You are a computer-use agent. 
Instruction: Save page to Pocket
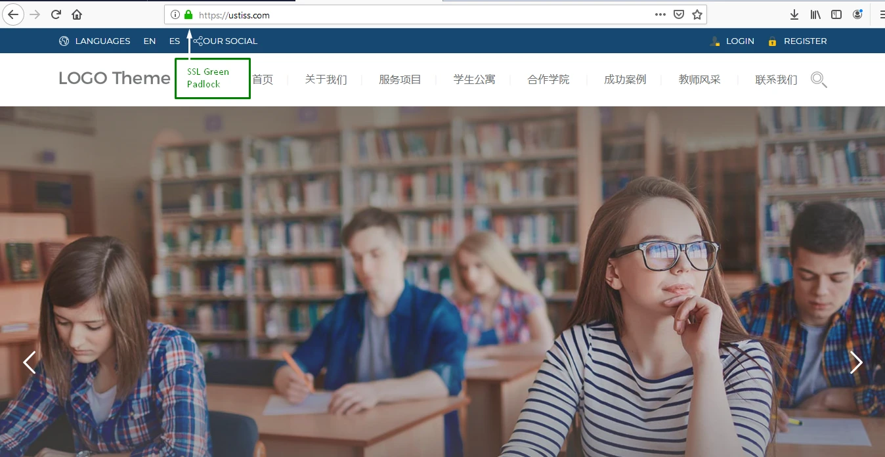click(x=680, y=14)
